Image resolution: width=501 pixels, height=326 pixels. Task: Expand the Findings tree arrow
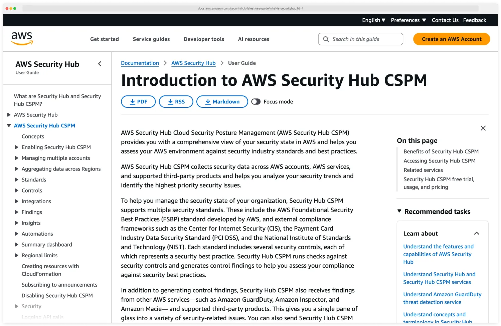17,212
